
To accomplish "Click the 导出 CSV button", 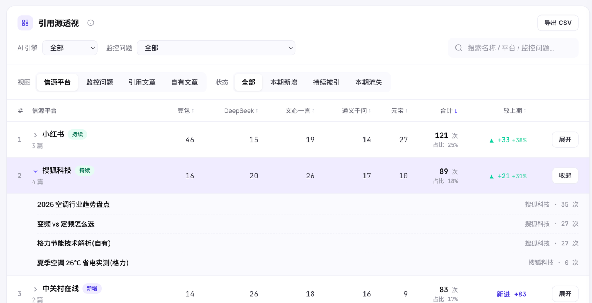I will (558, 23).
